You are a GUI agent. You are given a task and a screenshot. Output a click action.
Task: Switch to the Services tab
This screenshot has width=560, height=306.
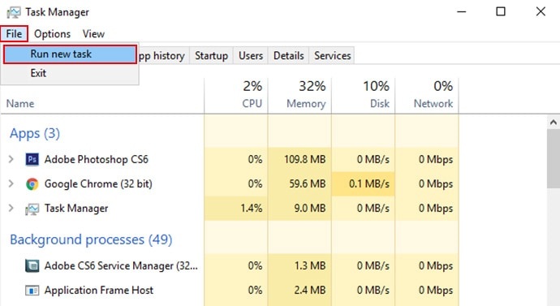click(x=333, y=56)
